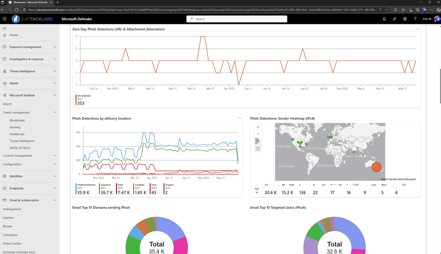Open Zero Day Phish chart options ellipsis

tap(418, 29)
